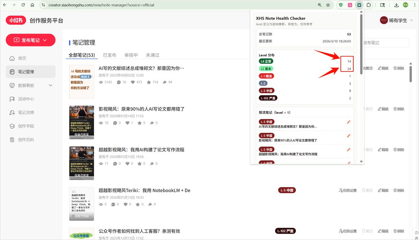Image resolution: width=419 pixels, height=240 pixels.
Task: Click the thumbnail of the 公众号客服 note
Action: 81,234
